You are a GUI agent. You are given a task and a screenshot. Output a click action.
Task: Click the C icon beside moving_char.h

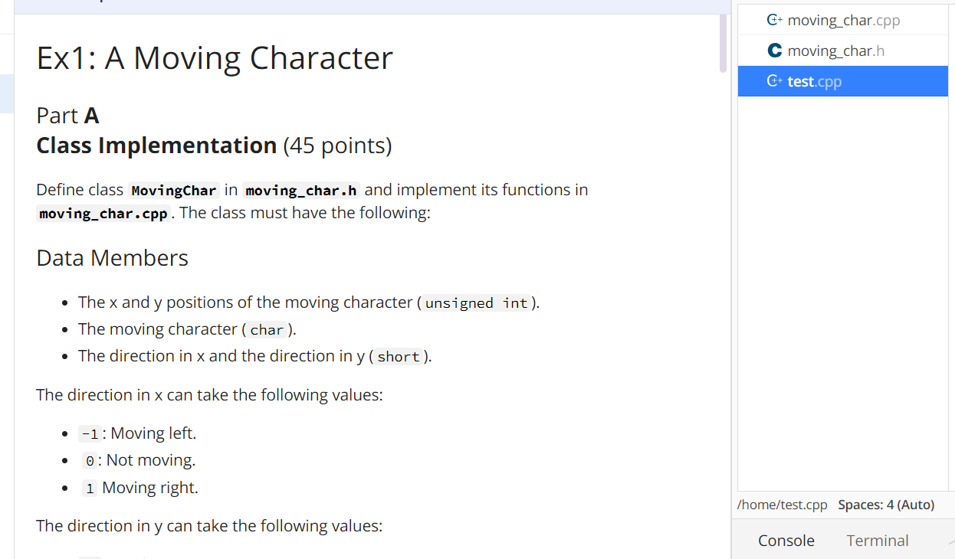[x=774, y=51]
